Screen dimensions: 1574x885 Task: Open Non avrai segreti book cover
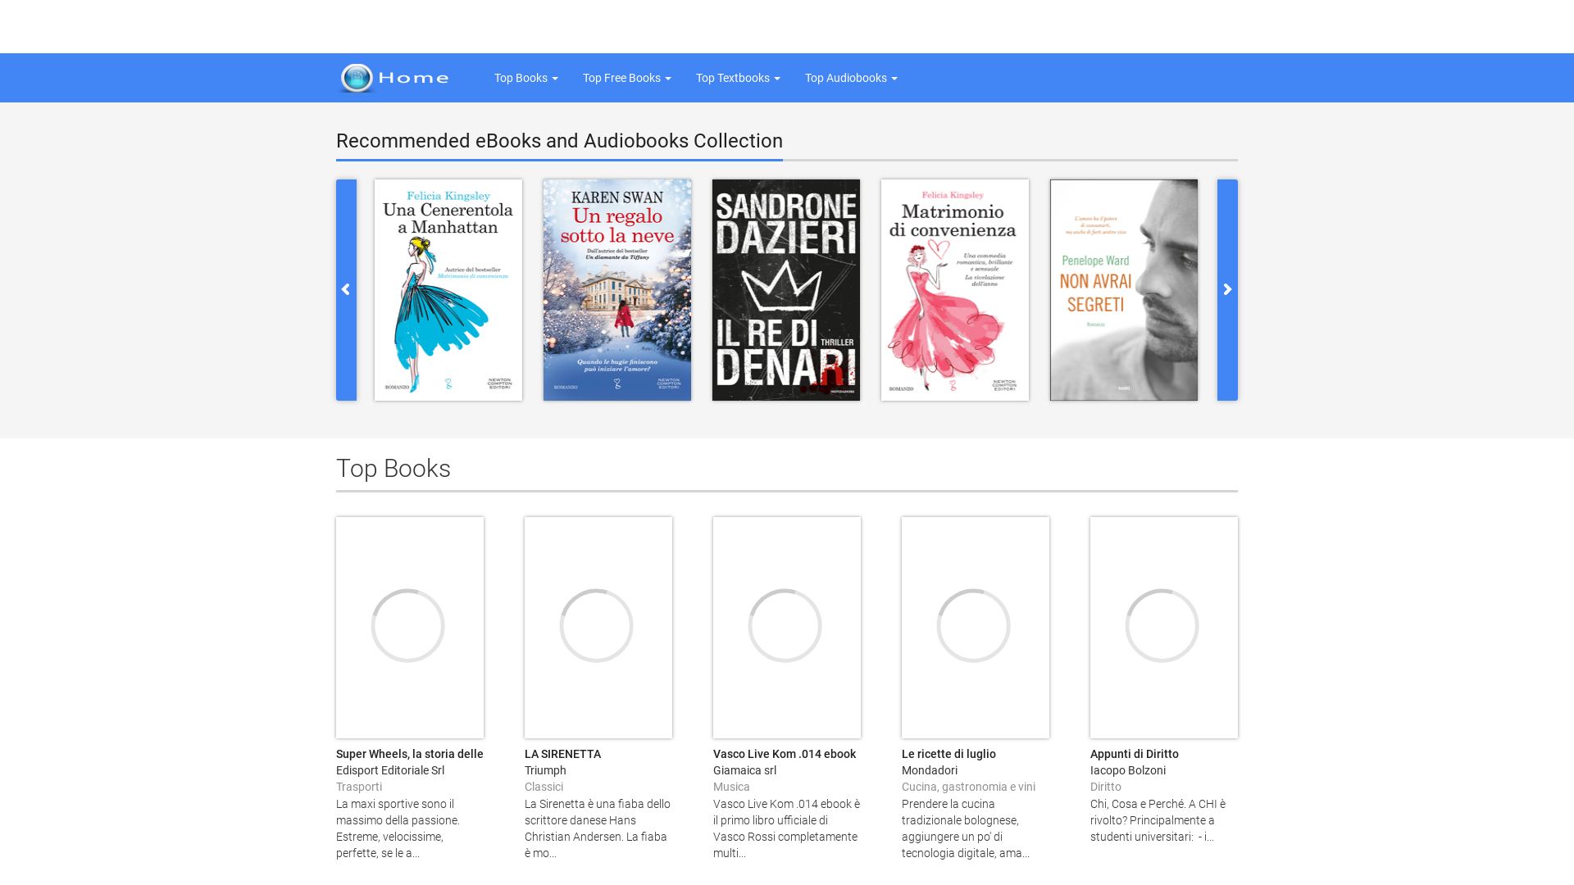pyautogui.click(x=1124, y=290)
